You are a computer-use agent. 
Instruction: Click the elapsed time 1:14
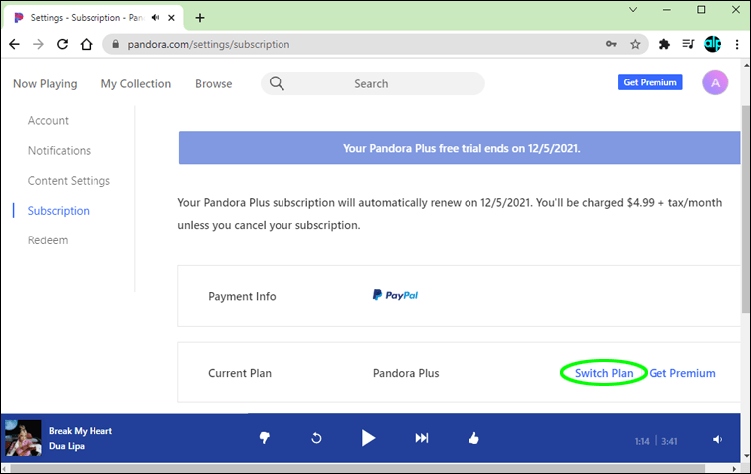click(x=642, y=441)
